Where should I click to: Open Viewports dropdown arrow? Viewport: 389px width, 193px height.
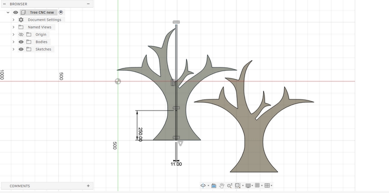[272, 186]
